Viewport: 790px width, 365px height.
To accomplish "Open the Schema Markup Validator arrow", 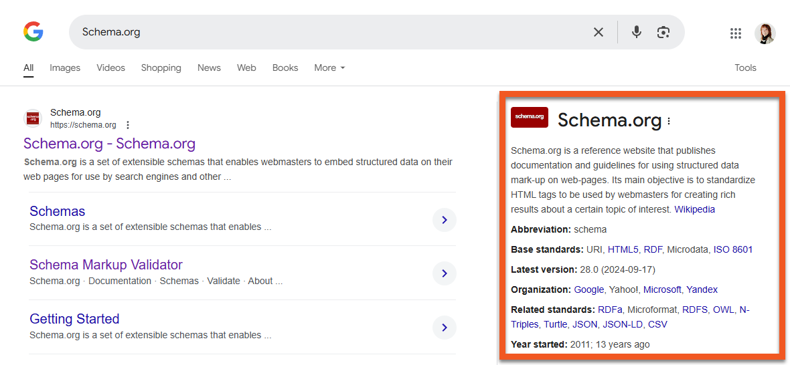I will [x=445, y=273].
